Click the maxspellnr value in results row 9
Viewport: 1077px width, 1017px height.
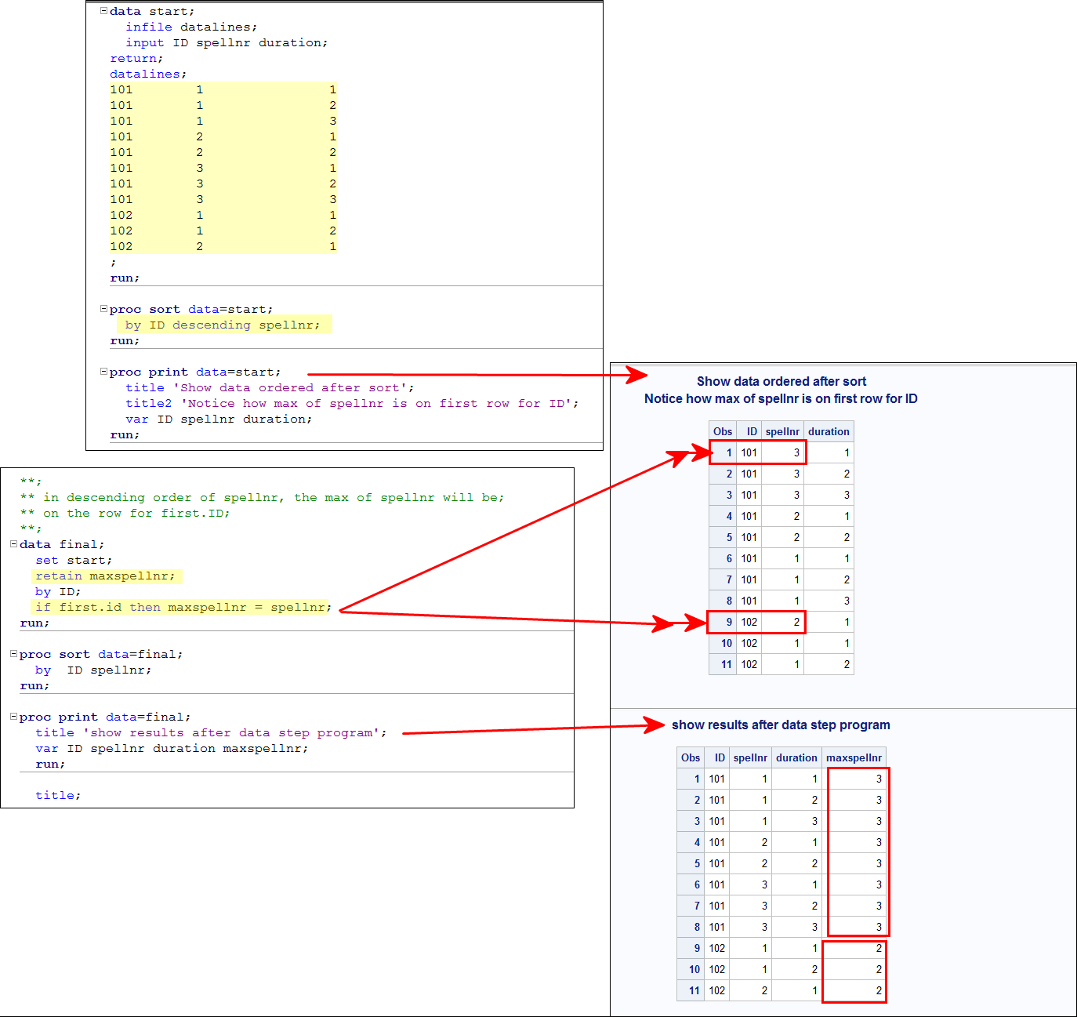pos(854,948)
